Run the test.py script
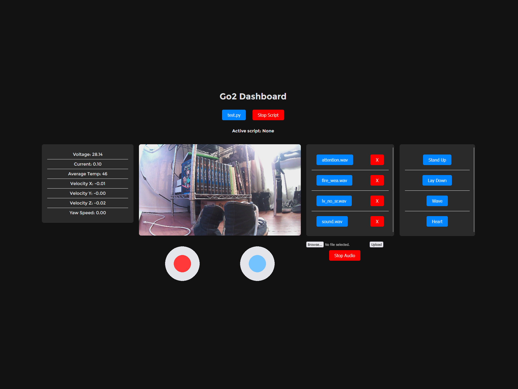Image resolution: width=518 pixels, height=389 pixels. (x=234, y=115)
